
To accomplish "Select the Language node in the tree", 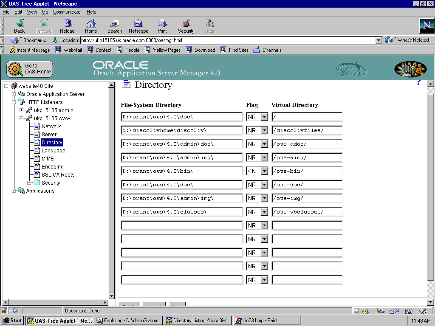I will (54, 151).
